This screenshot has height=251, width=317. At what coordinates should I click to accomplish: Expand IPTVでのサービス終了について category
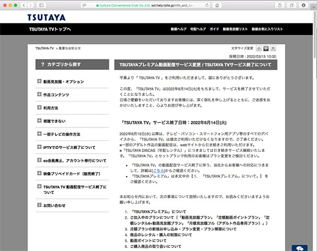tap(72, 147)
